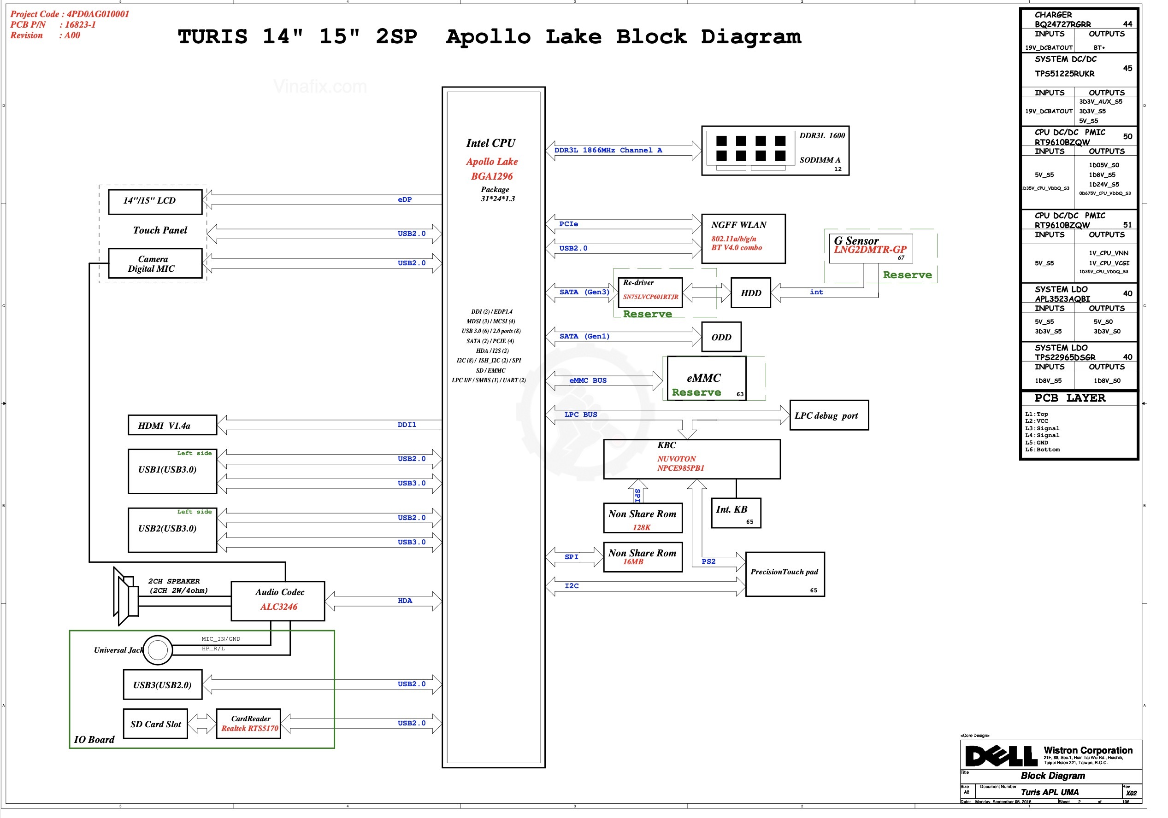Click the Re-driver SN75LVCP601RTJR block
Image resolution: width=1168 pixels, height=818 pixels.
tap(651, 292)
